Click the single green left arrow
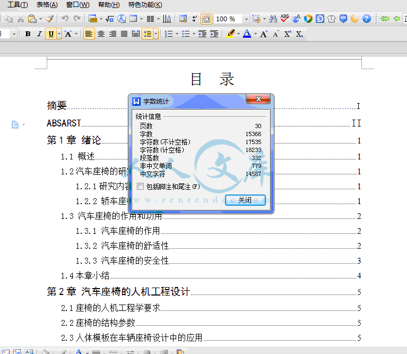This screenshot has width=407, height=354. (396, 19)
